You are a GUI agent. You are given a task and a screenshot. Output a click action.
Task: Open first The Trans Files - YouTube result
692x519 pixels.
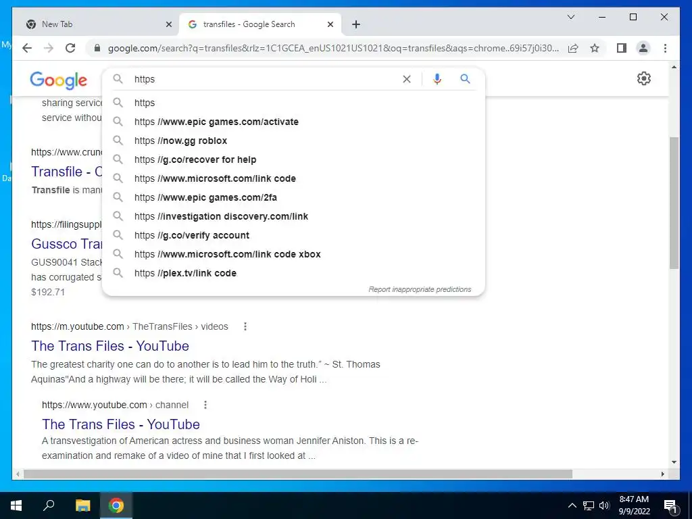pos(110,346)
